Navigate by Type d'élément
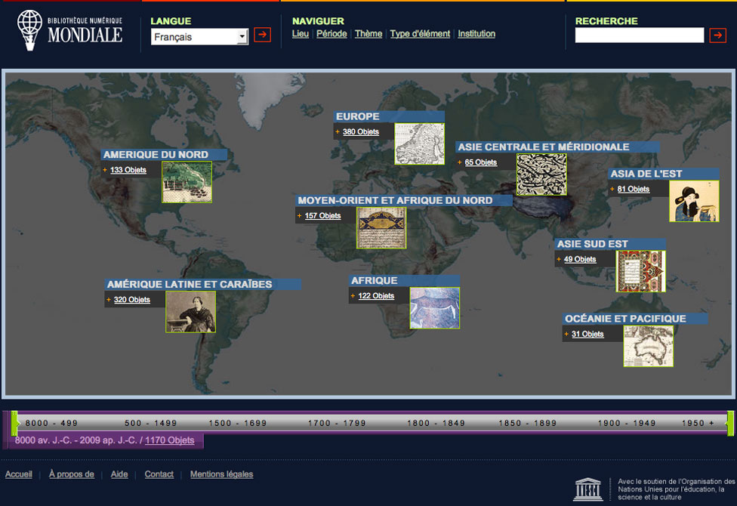The width and height of the screenshot is (737, 506). (420, 34)
